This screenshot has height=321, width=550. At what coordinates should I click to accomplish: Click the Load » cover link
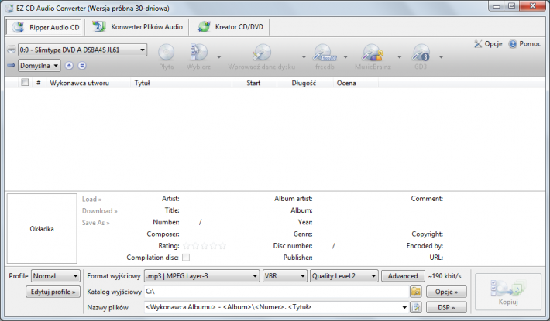(x=92, y=200)
